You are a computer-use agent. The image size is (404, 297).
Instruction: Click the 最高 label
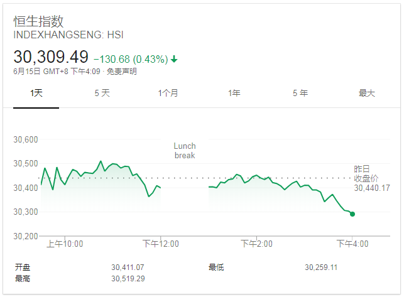[23, 278]
